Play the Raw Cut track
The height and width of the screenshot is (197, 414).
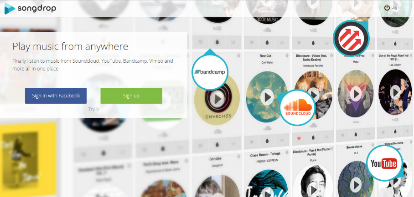coord(267,96)
